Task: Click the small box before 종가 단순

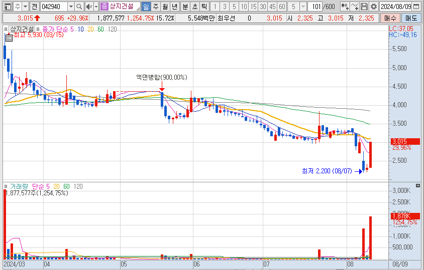Action: coord(38,29)
